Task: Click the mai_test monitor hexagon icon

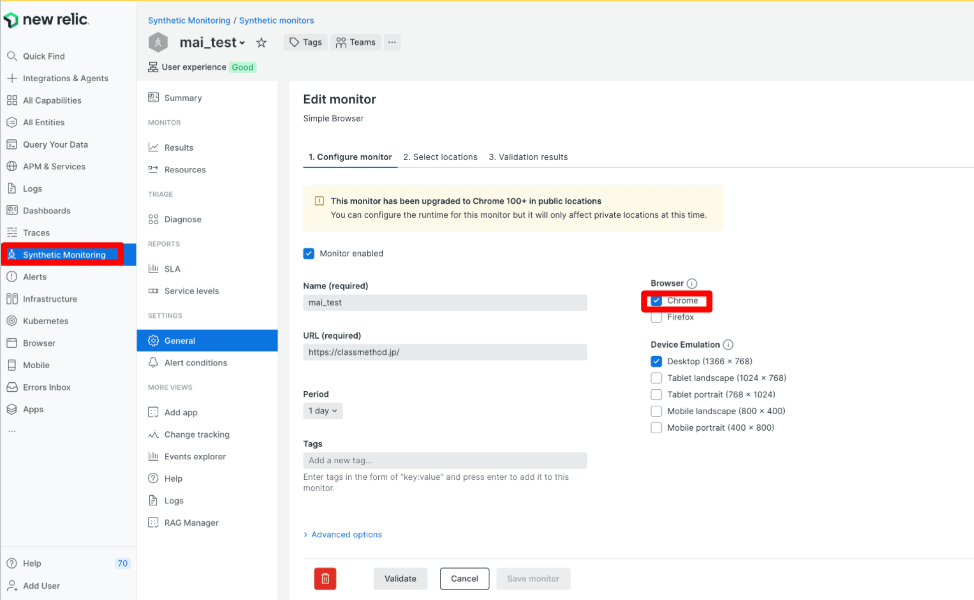Action: pos(158,42)
